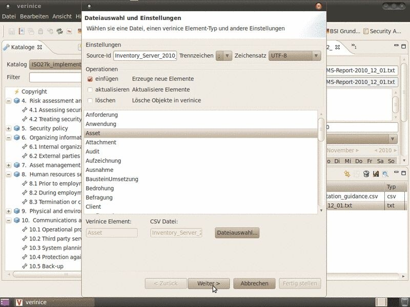Open the Trennzeichen separator dropdown
The image size is (410, 307).
(223, 56)
